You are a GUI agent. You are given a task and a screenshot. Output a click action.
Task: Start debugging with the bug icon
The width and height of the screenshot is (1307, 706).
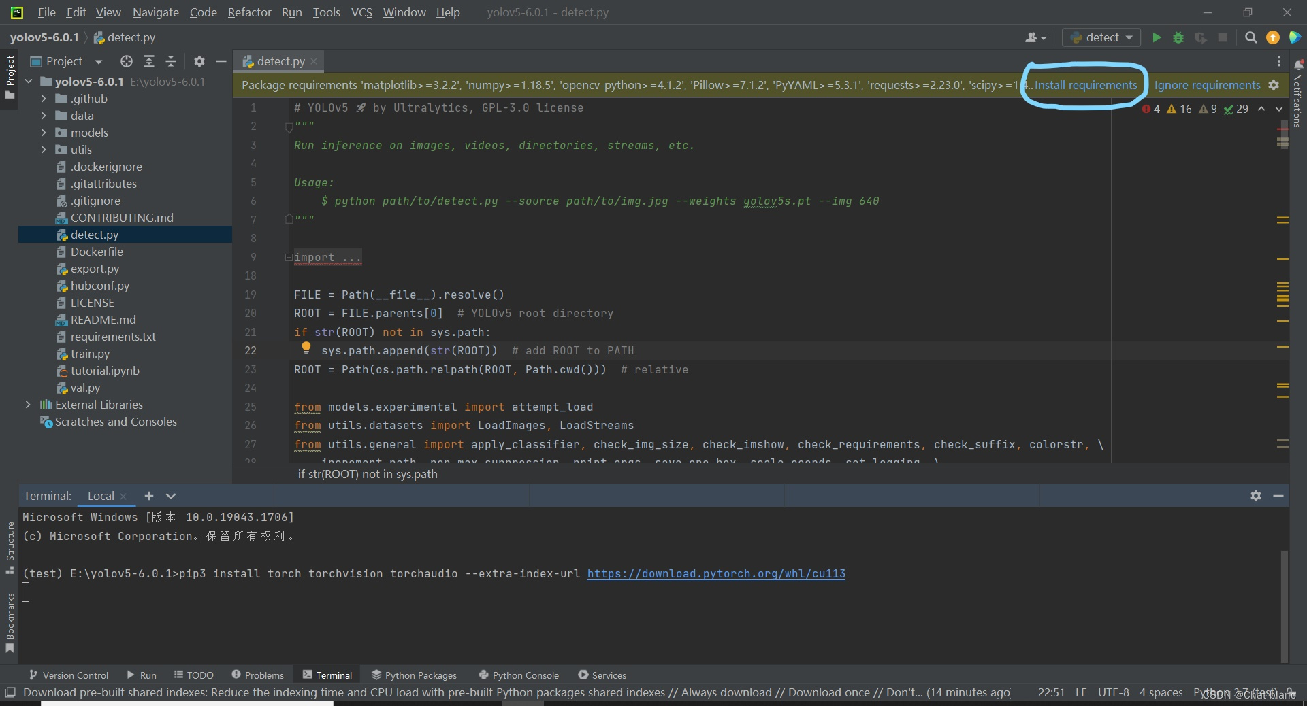(x=1178, y=37)
